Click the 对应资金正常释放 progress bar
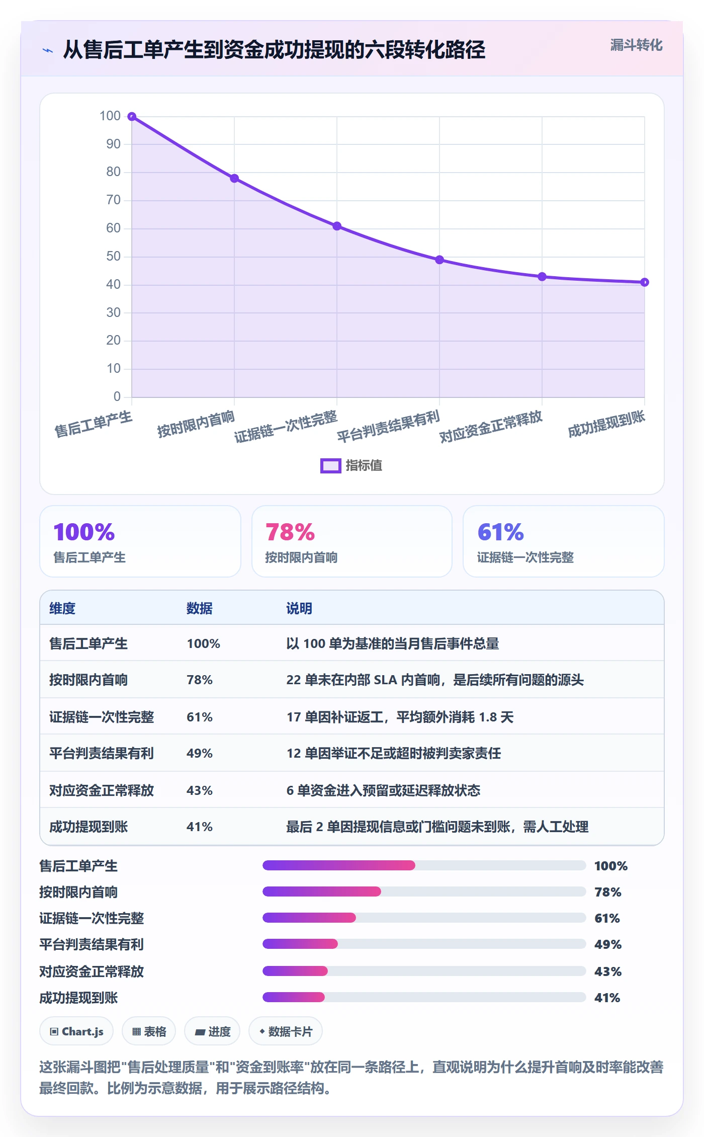The height and width of the screenshot is (1137, 704). (x=424, y=971)
